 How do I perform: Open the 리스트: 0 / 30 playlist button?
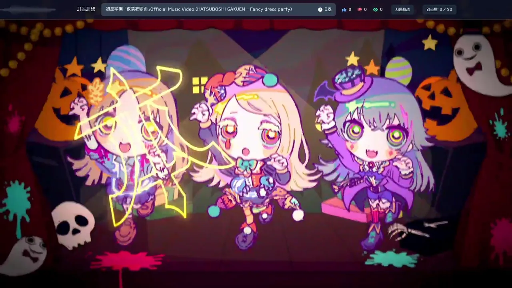pos(439,10)
